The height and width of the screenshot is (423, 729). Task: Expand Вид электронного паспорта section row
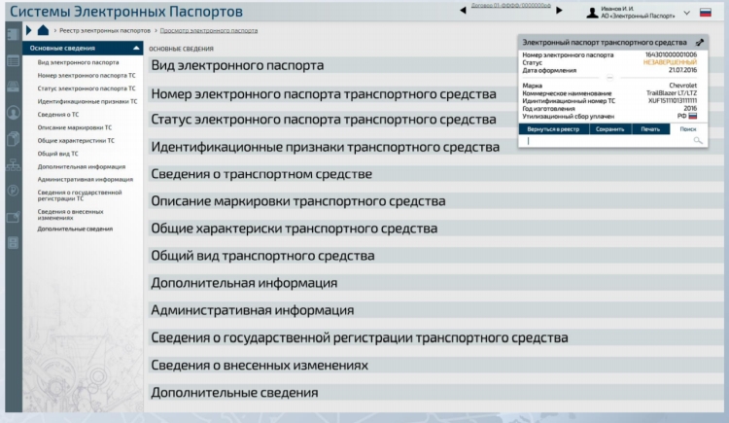[332, 65]
